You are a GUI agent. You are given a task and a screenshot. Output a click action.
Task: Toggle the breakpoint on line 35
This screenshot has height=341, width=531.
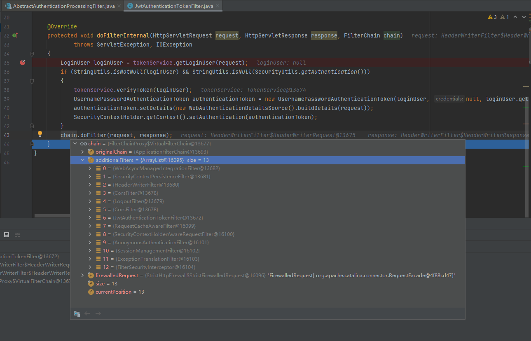click(23, 63)
